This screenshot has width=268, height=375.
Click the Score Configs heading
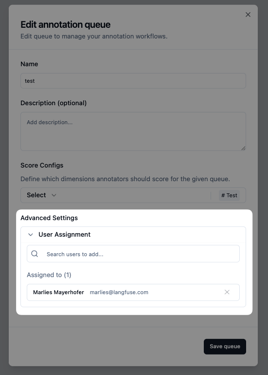pos(42,165)
